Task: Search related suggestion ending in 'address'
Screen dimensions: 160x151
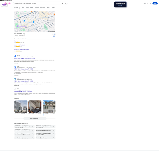Action: [x=25, y=127]
